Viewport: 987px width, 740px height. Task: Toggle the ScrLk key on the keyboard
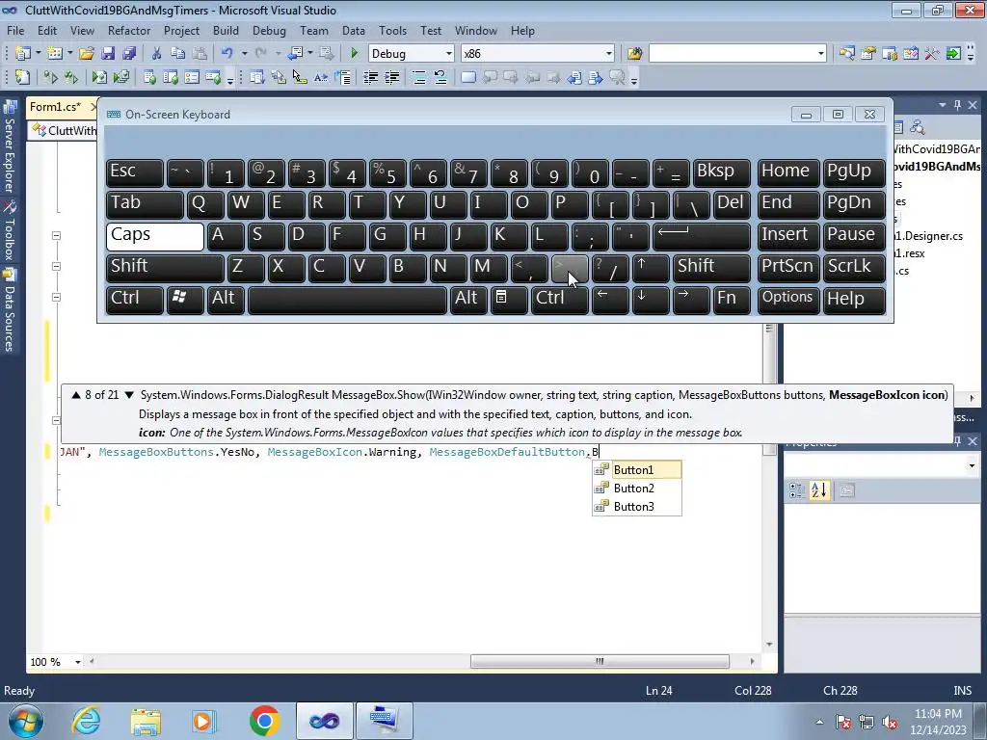pyautogui.click(x=854, y=268)
